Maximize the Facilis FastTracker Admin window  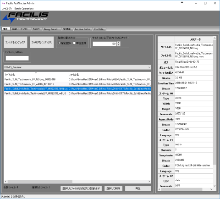coord(205,3)
